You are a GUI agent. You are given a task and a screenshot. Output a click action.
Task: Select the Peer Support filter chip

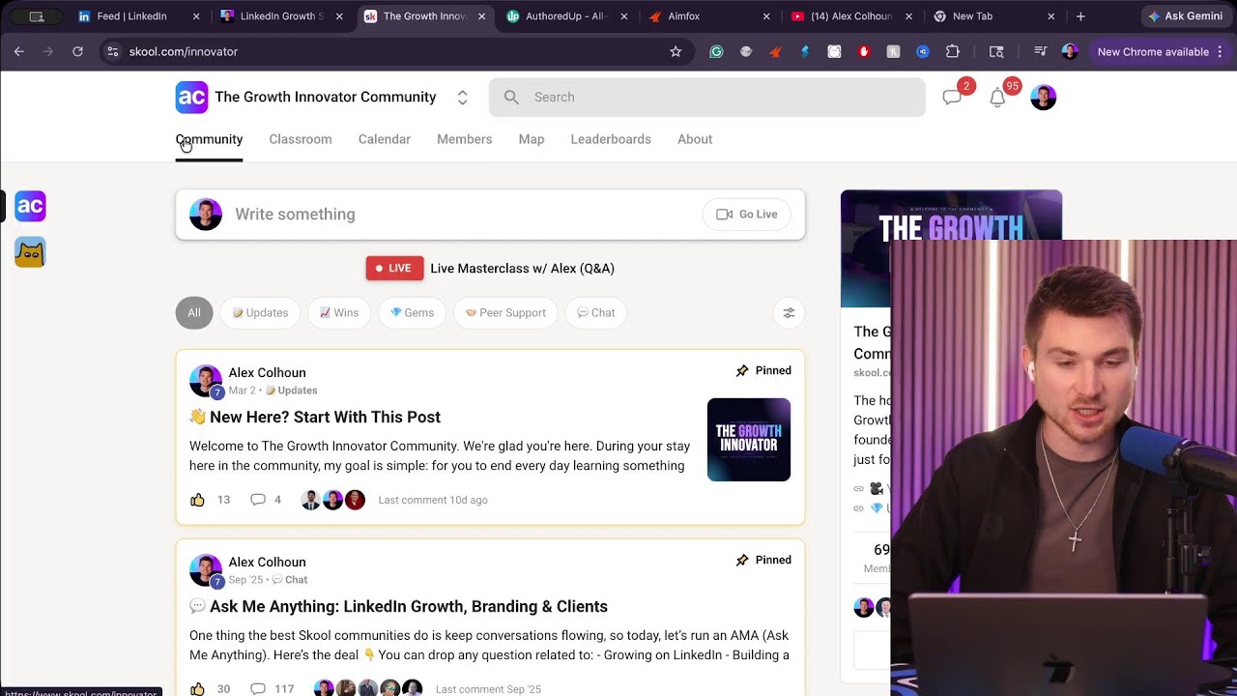click(505, 312)
